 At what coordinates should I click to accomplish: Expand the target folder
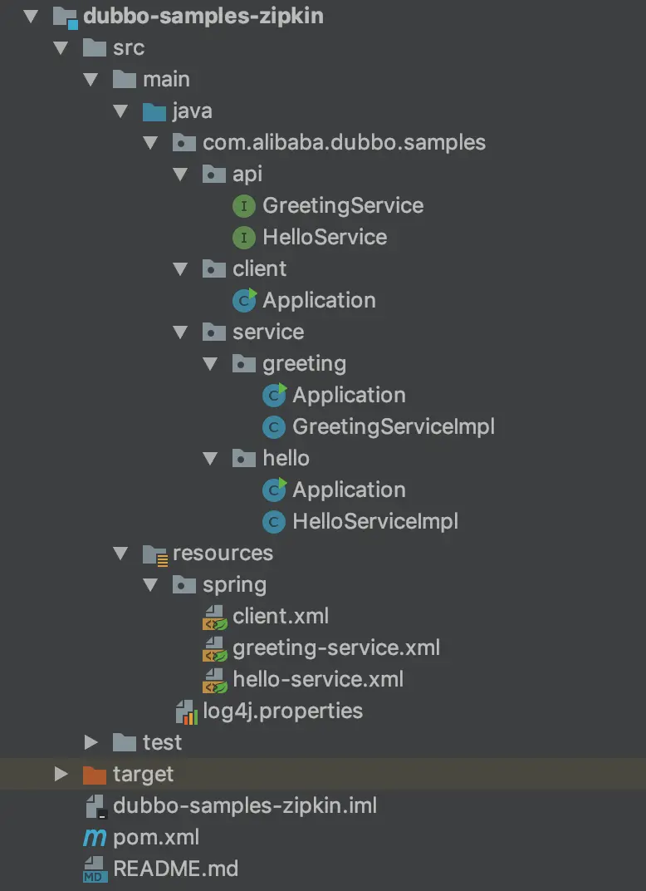tap(61, 774)
